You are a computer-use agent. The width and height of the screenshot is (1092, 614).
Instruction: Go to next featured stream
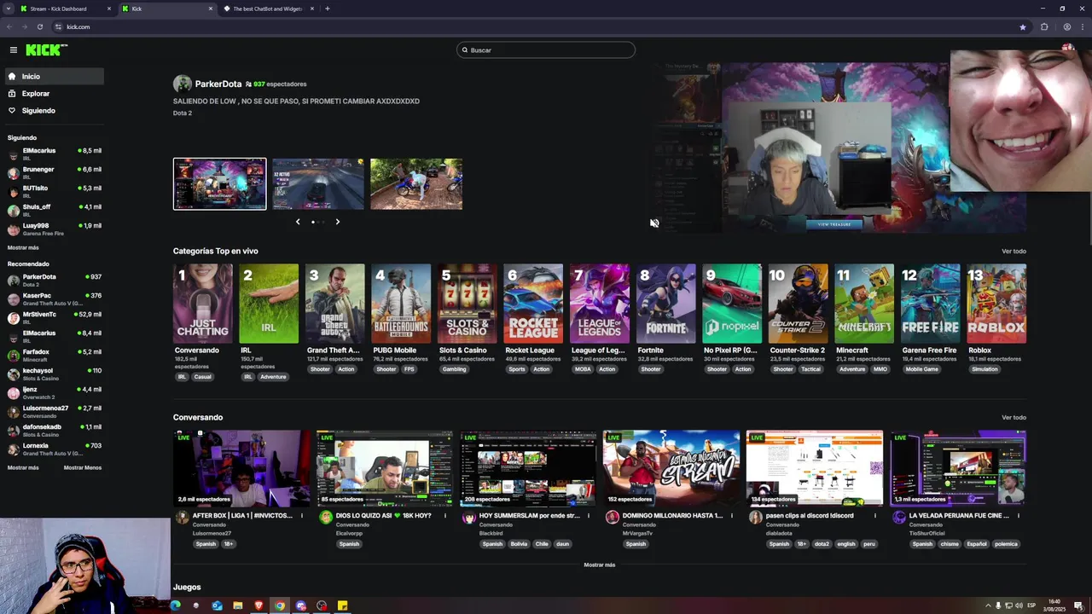point(337,222)
